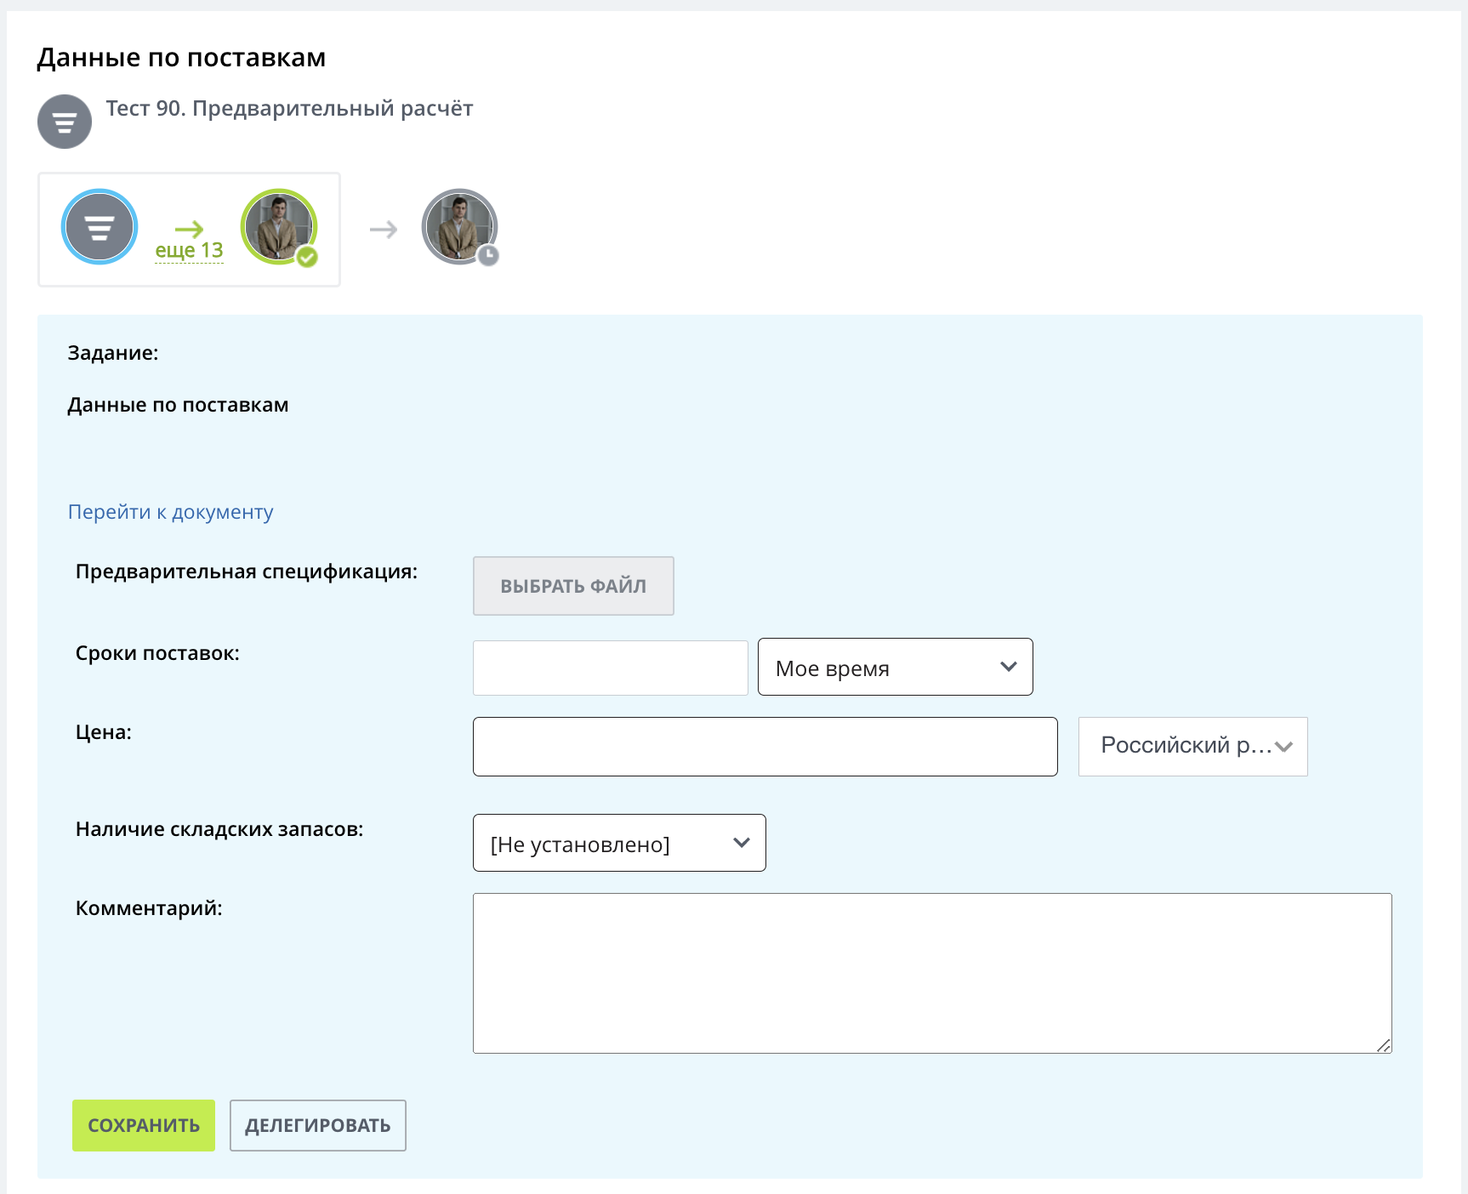Image resolution: width=1468 pixels, height=1194 pixels.
Task: Expand the hidden steps via еще 13
Action: [x=189, y=251]
